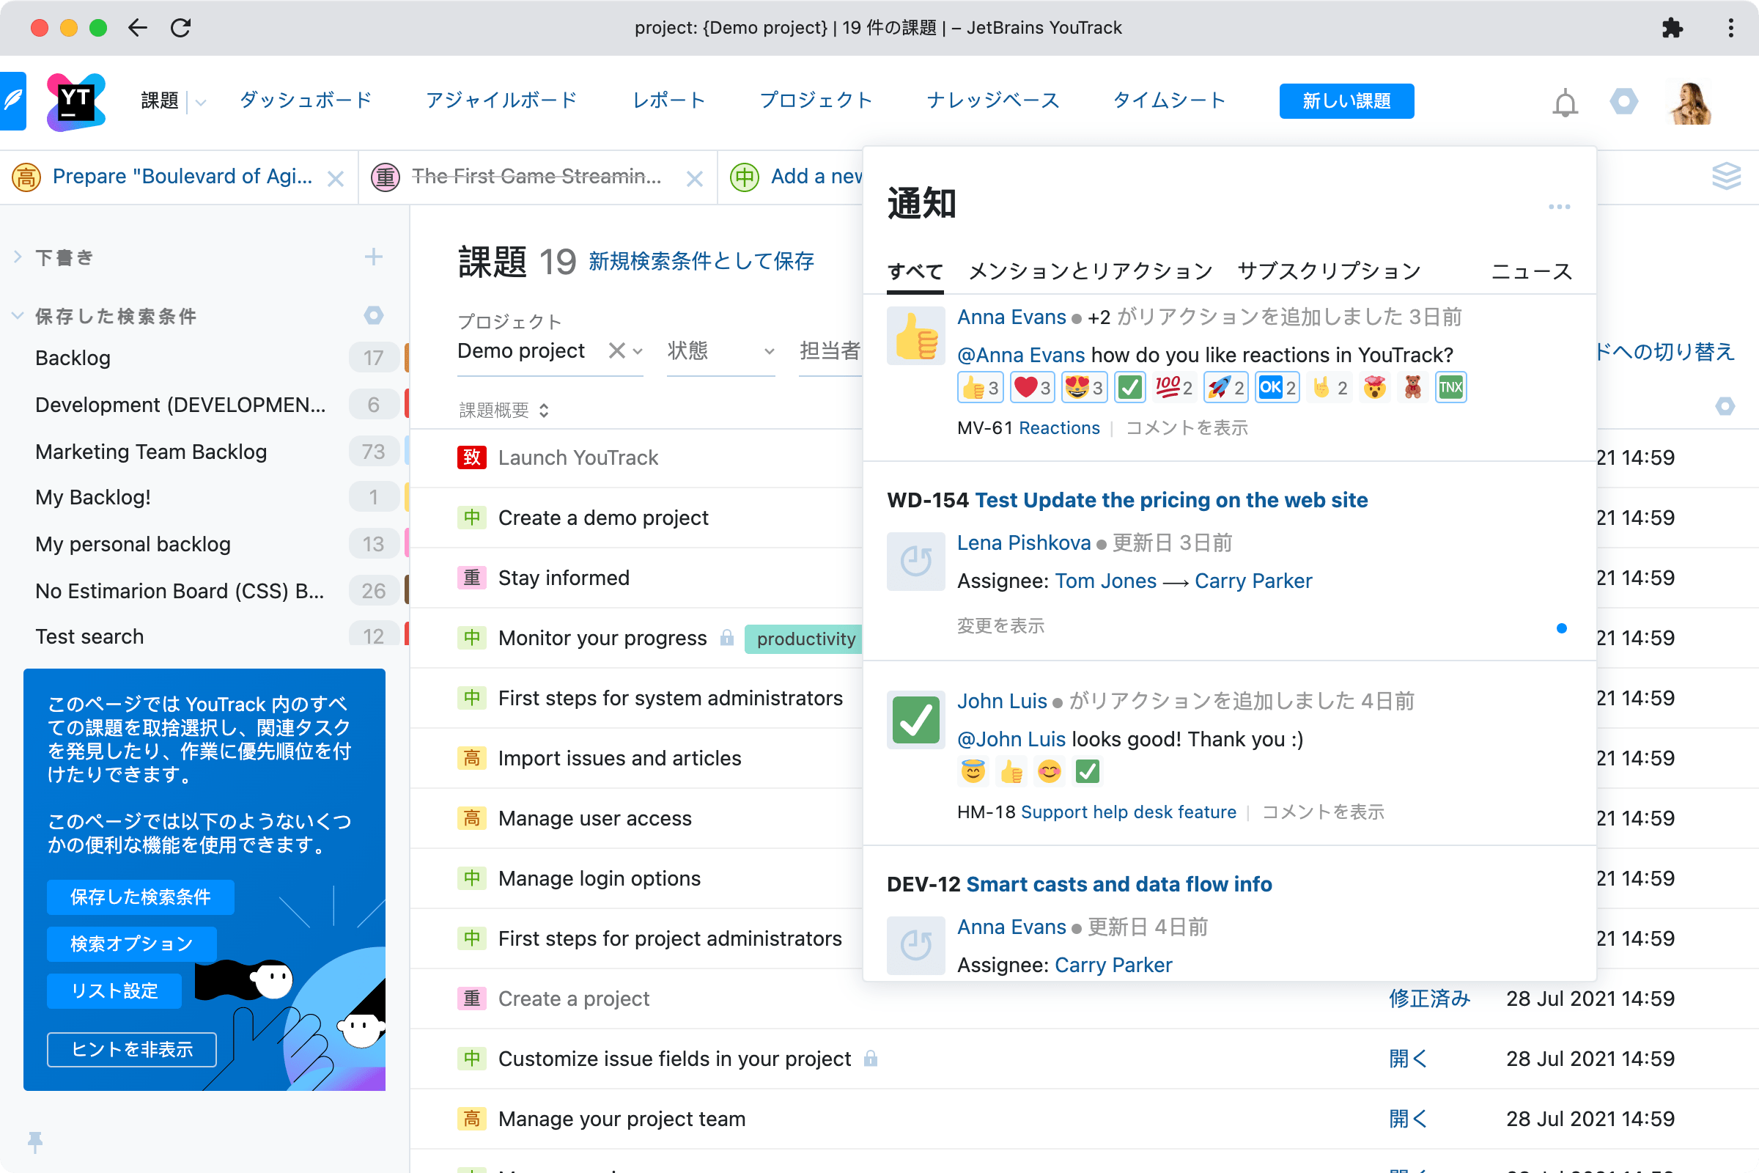The width and height of the screenshot is (1759, 1173).
Task: Switch to メンションとリアクション tab
Action: pos(1091,271)
